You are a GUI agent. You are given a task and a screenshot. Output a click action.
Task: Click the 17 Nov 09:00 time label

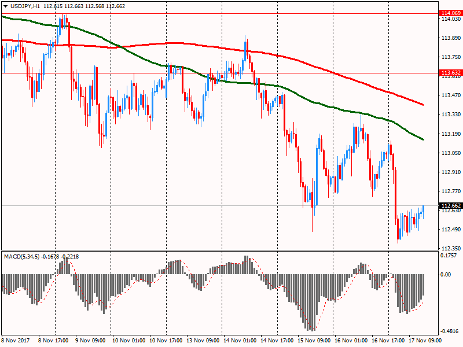(x=425, y=340)
